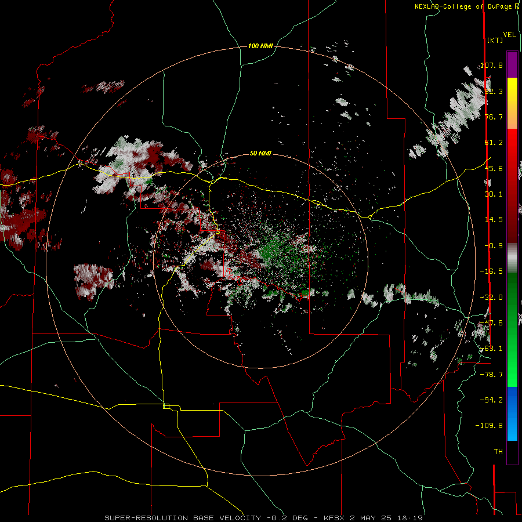Click the -63.1 velocity scale value
The width and height of the screenshot is (522, 522).
[491, 349]
